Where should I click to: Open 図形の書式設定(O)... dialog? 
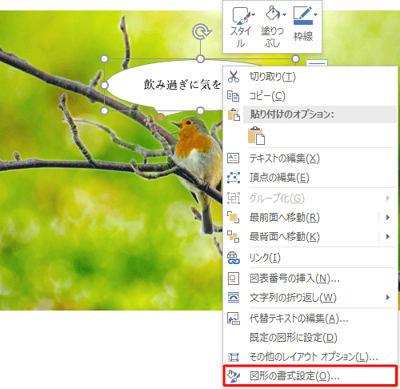coord(310,376)
